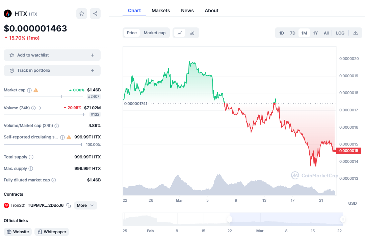Switch to line chart view

click(x=180, y=33)
